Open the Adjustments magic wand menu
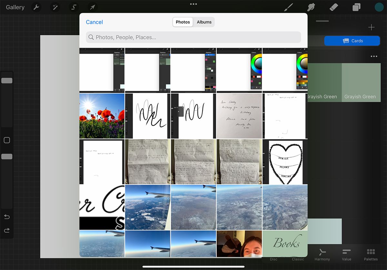 point(55,7)
